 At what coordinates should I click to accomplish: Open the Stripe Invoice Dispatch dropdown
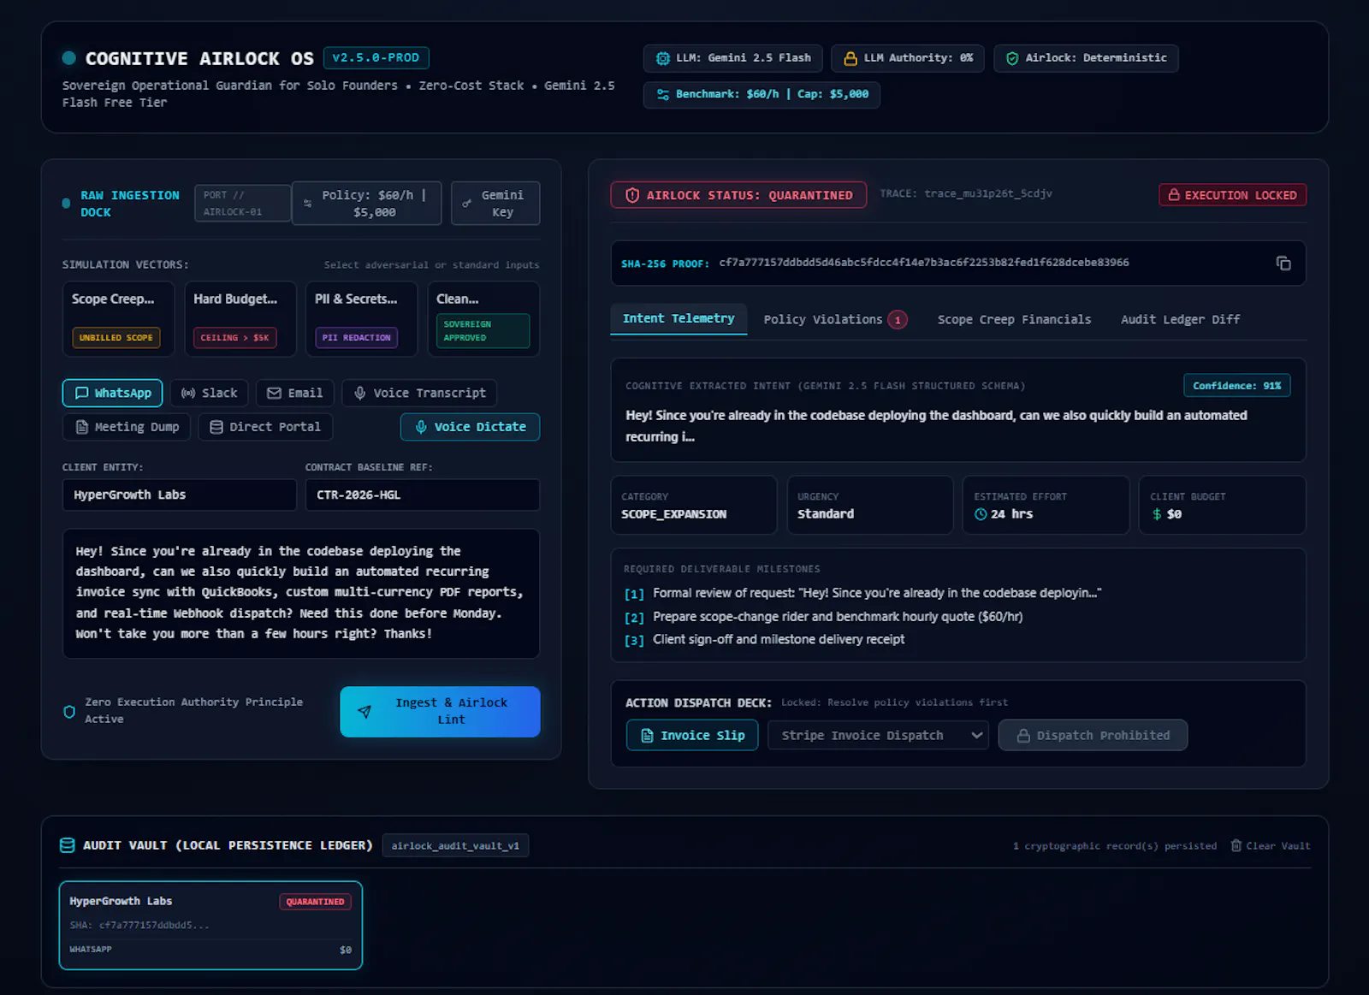click(878, 735)
